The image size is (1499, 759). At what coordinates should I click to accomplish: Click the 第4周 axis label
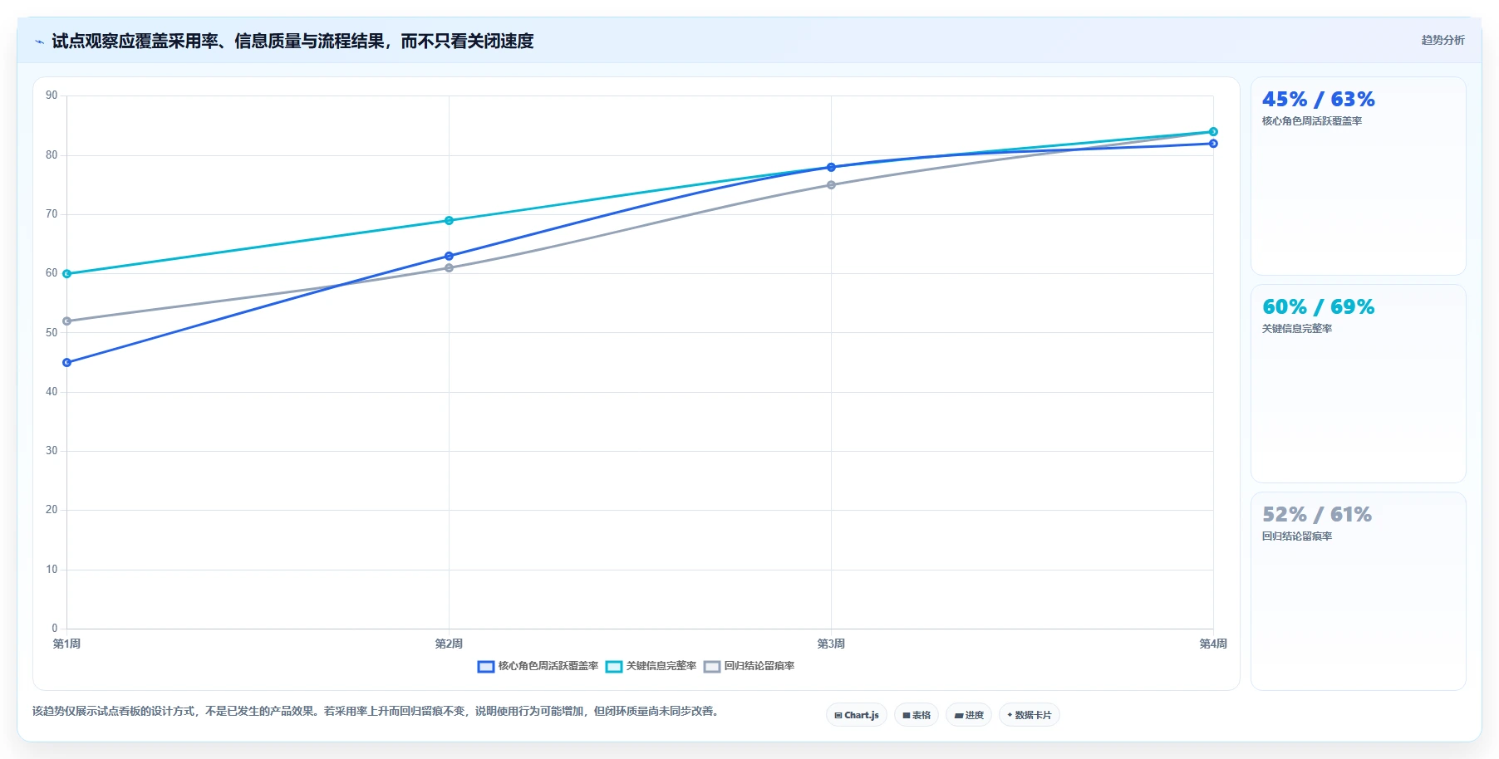pos(1213,644)
